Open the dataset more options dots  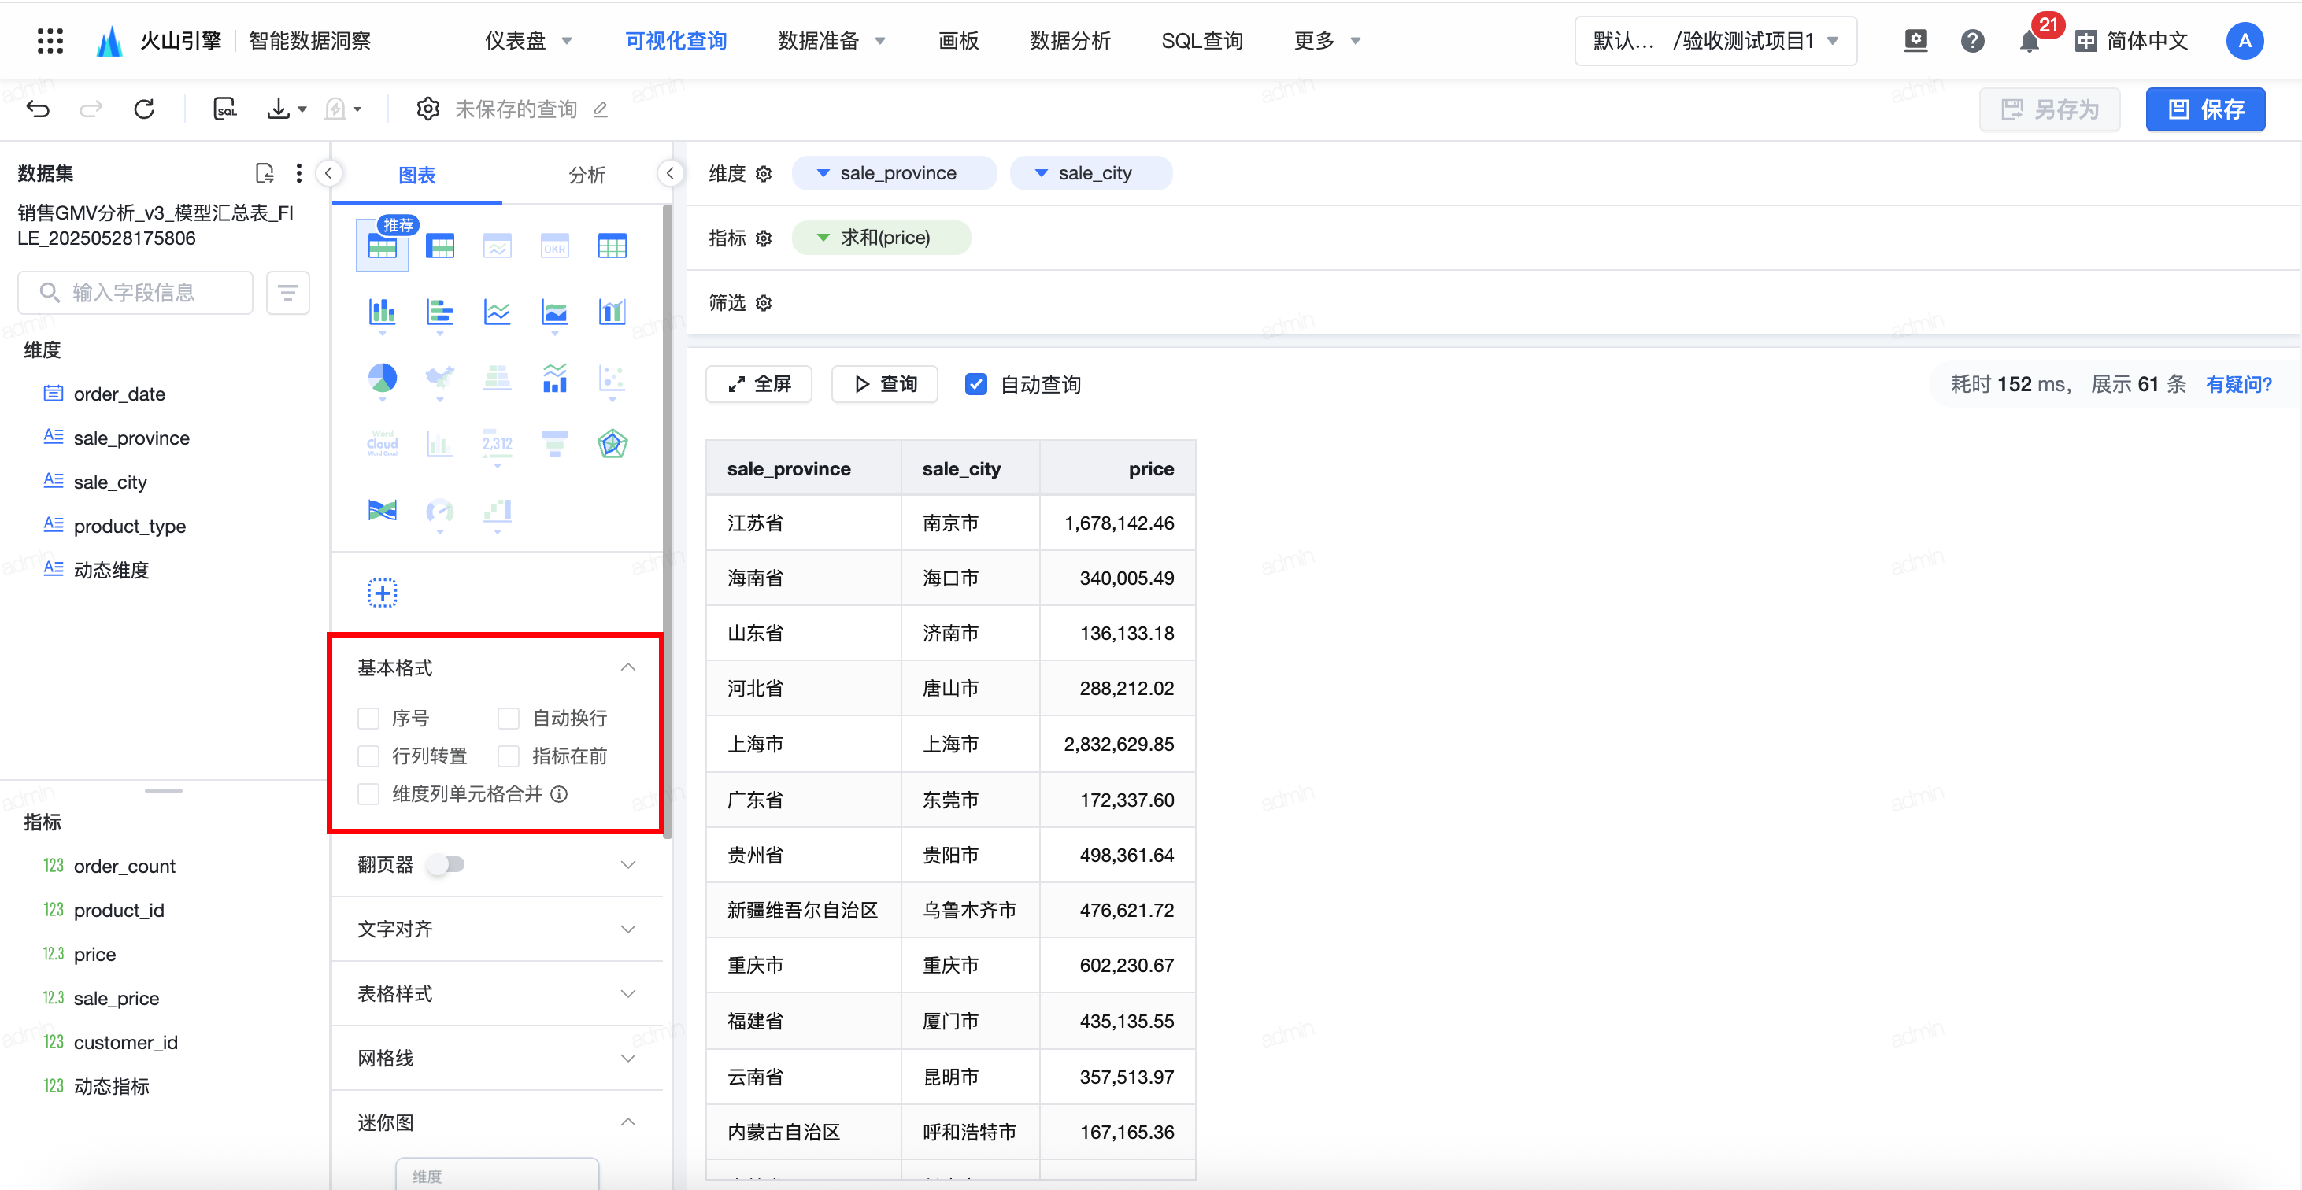(299, 172)
